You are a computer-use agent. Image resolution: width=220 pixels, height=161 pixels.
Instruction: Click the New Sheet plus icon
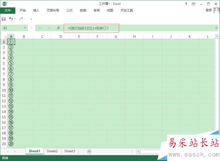pos(89,151)
